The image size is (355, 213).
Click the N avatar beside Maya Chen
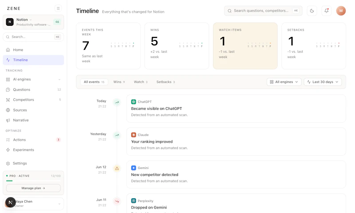pos(10,202)
